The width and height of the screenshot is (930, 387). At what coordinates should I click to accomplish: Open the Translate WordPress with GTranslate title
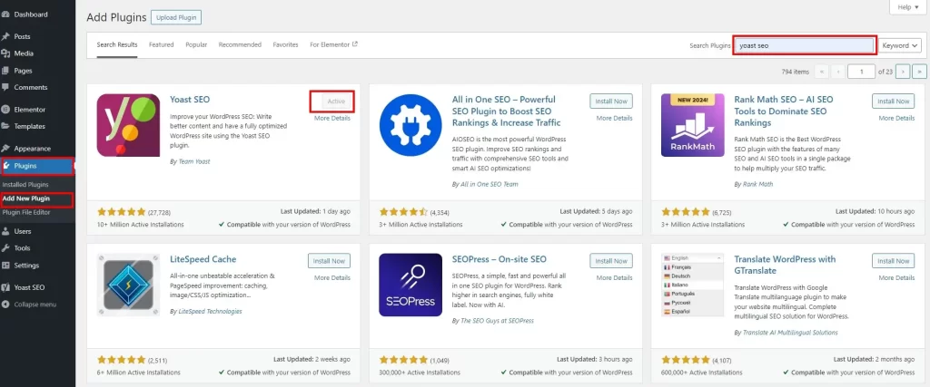(786, 266)
